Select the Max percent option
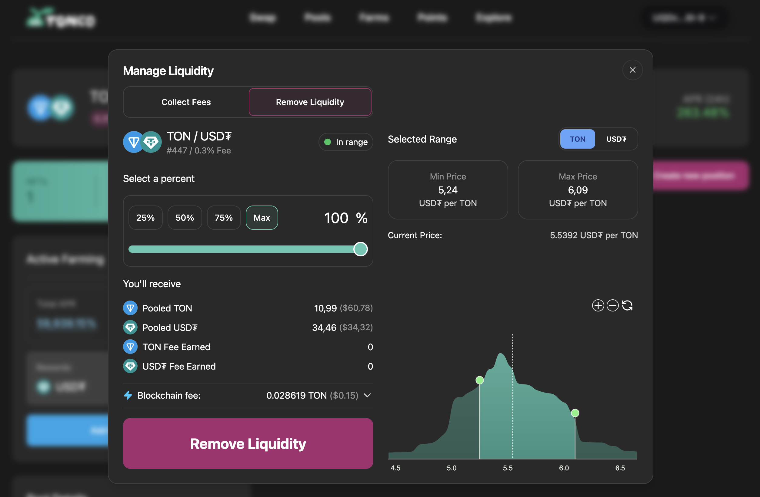This screenshot has height=497, width=760. coord(262,218)
